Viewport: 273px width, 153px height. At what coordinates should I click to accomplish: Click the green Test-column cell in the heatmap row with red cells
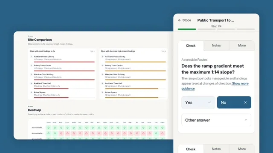(156, 133)
